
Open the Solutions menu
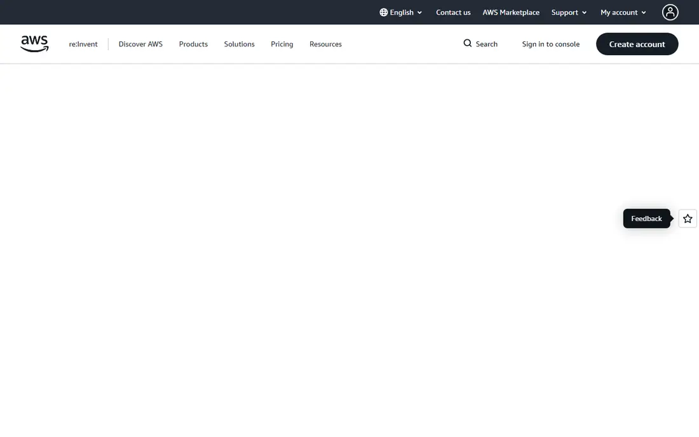coord(239,44)
